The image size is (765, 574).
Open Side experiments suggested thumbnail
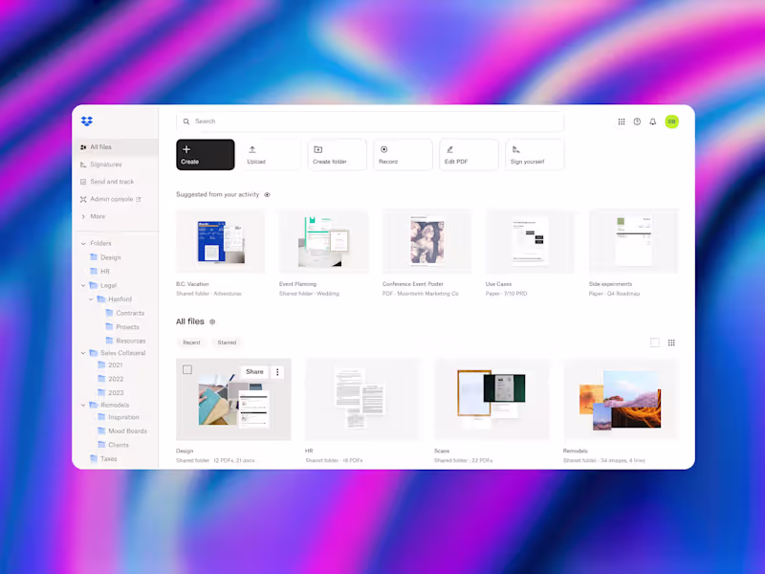pos(633,241)
